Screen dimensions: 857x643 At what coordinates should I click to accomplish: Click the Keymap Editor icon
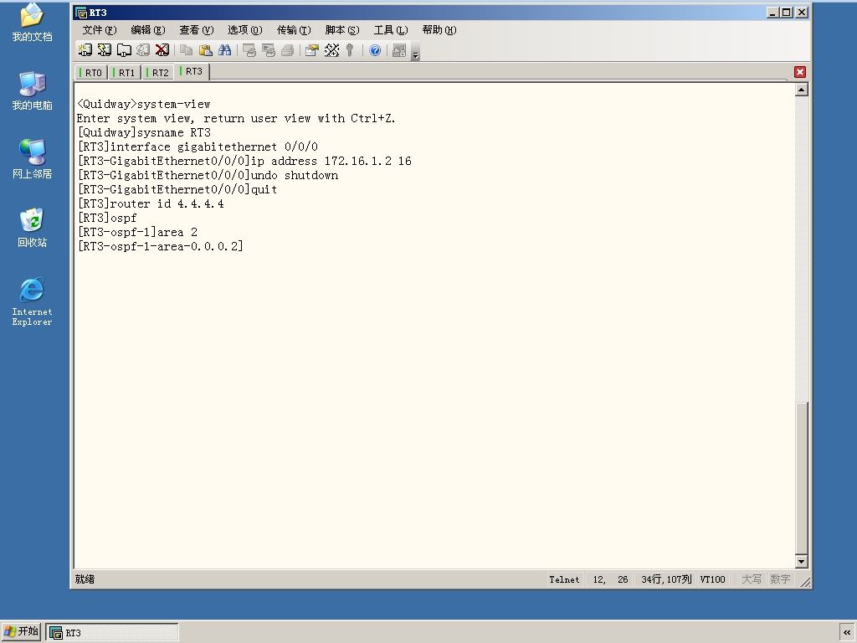(331, 50)
